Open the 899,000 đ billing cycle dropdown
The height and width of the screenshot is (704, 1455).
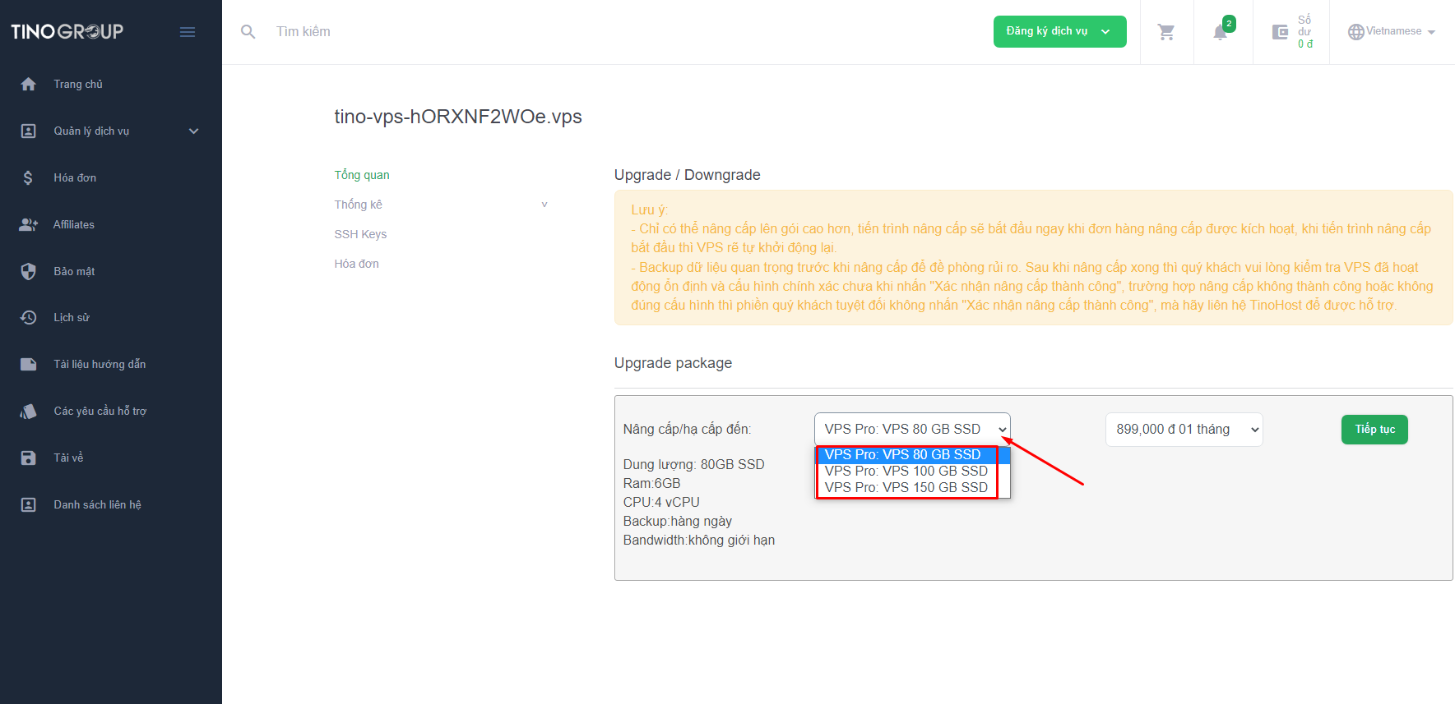point(1184,430)
